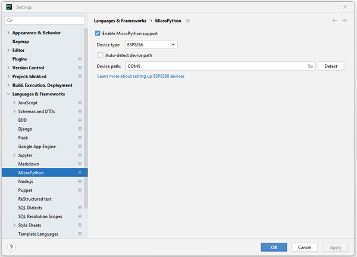Open the Plugins settings page
Image resolution: width=357 pixels, height=257 pixels.
[x=20, y=59]
